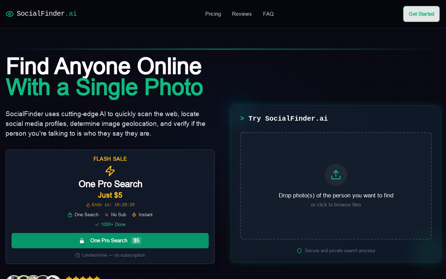Click the clock icon beside Limited-time
This screenshot has height=279, width=446.
pos(78,255)
